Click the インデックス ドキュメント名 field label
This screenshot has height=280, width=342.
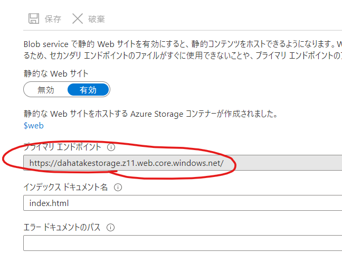point(65,187)
